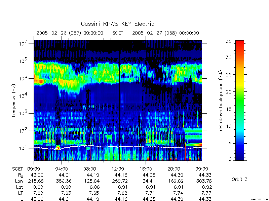The width and height of the screenshot is (269, 201).
Task: Click the Lat value '-0.02'
Action: pos(205,187)
